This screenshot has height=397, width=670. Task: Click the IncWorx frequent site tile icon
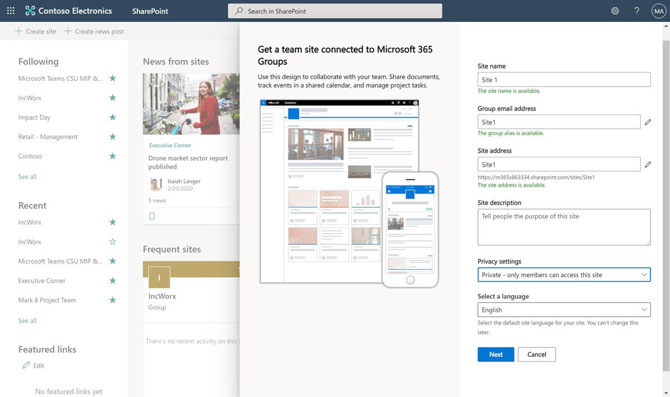pos(159,277)
